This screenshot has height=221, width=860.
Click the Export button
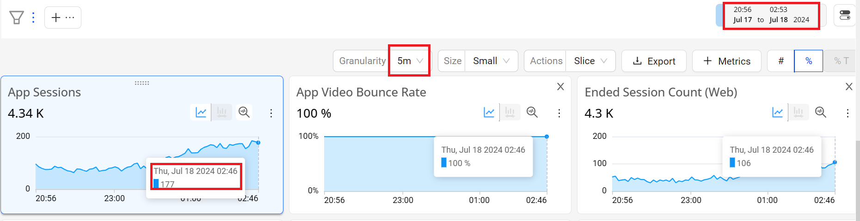point(654,61)
